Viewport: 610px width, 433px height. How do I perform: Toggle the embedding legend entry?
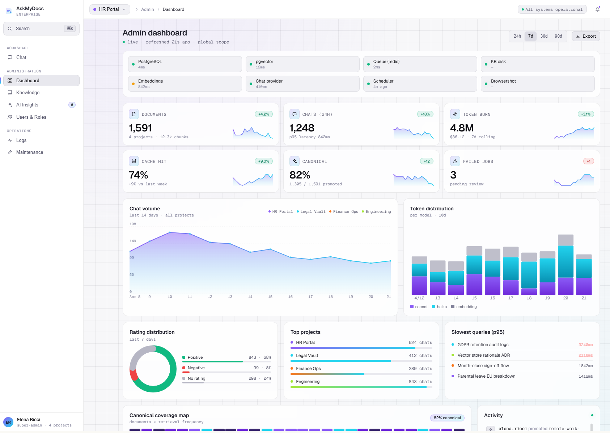click(x=464, y=307)
